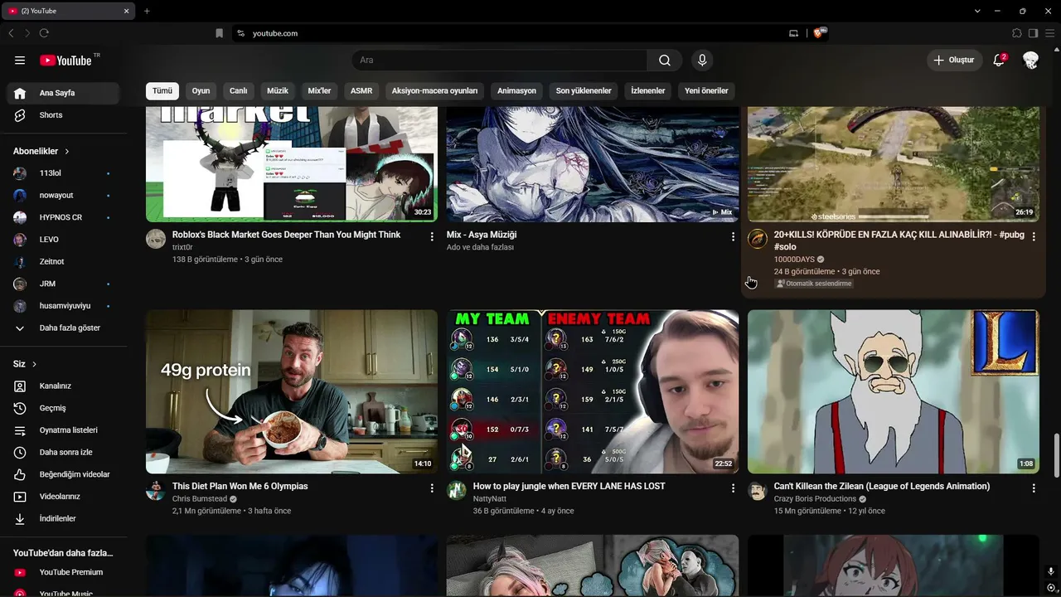Bookmark this page in address bar
1061x597 pixels.
(219, 33)
